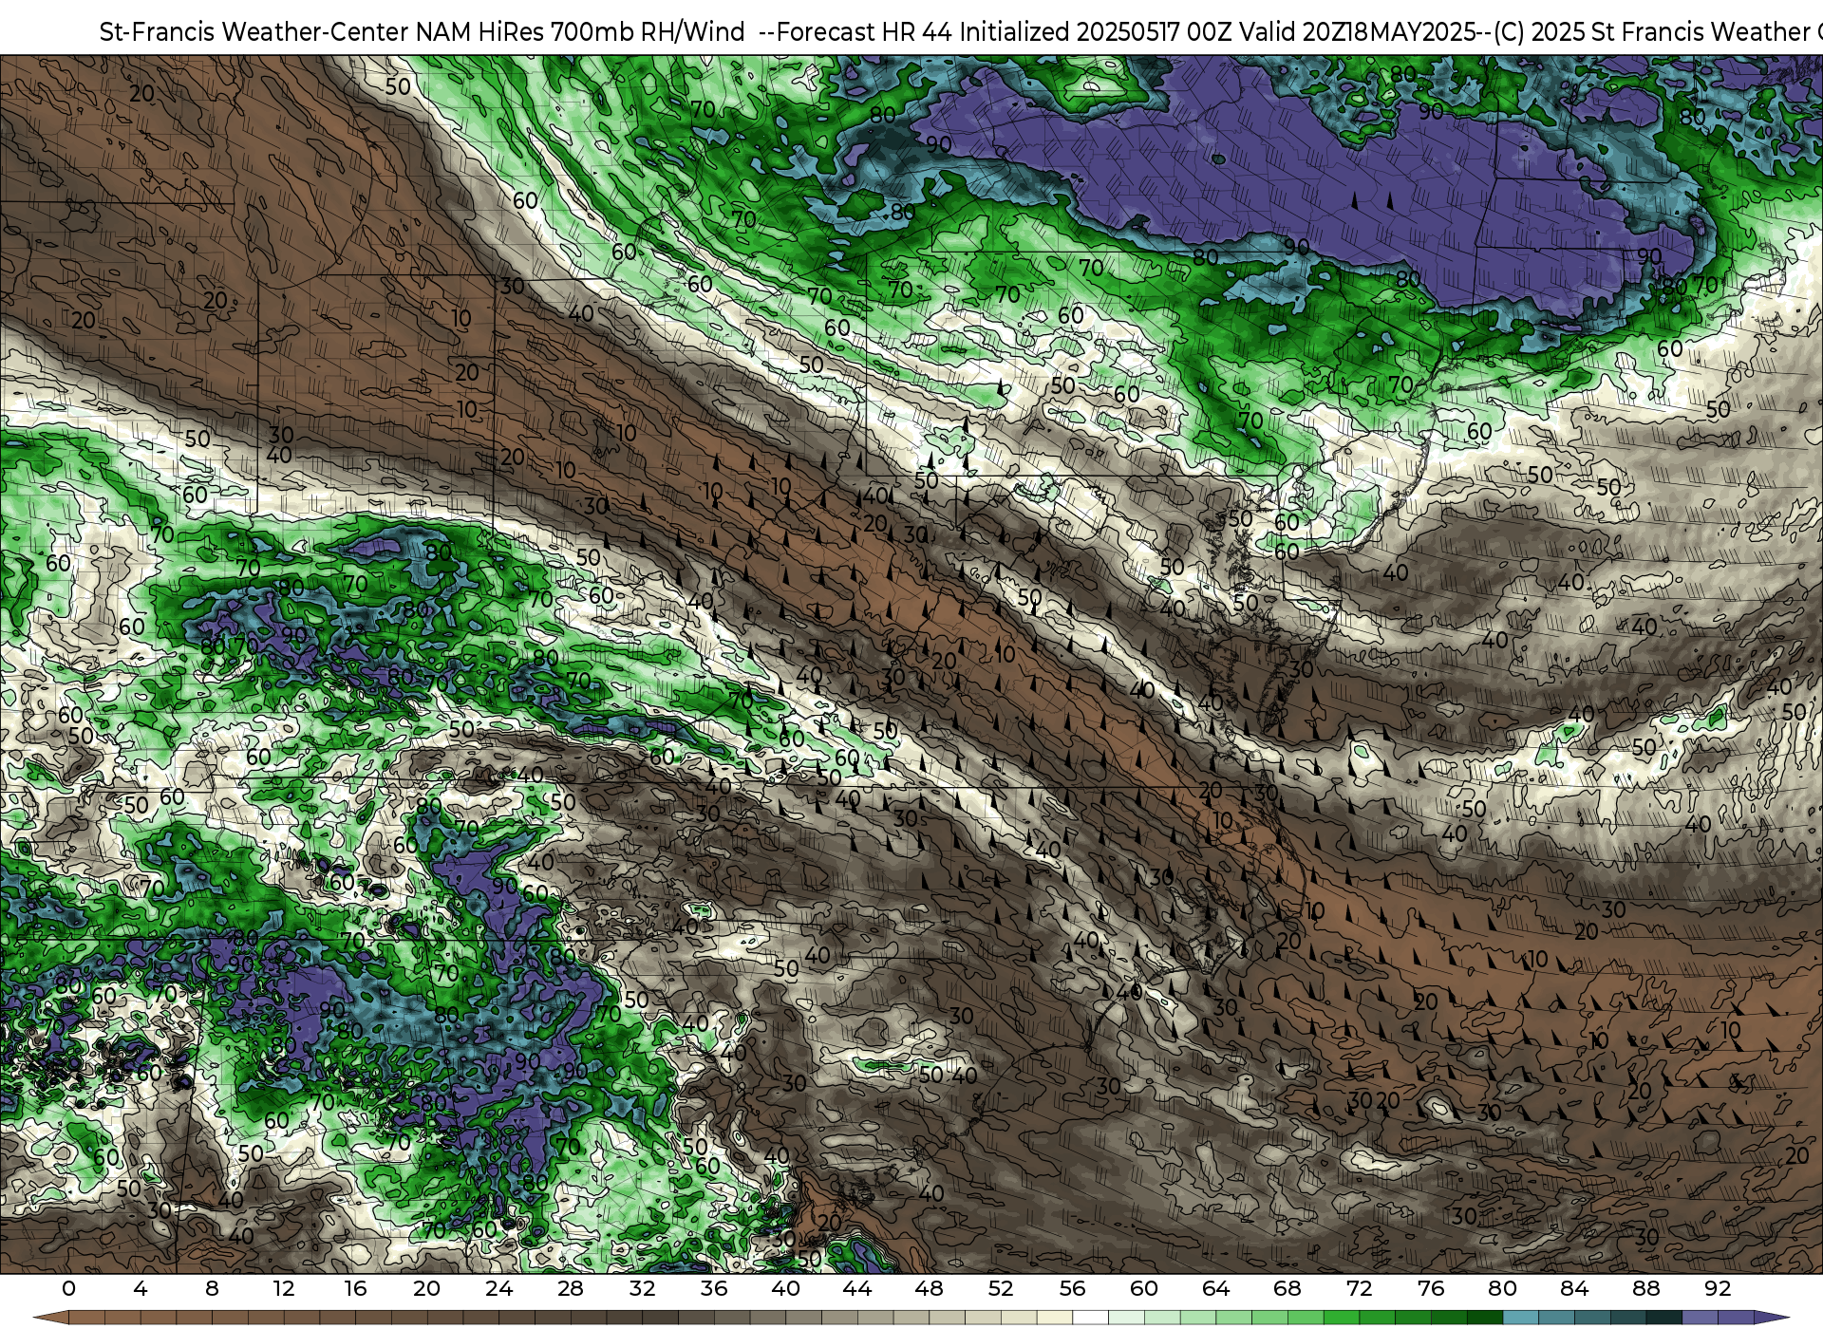Click the color scale label "12"
The image size is (1823, 1329).
(284, 1288)
